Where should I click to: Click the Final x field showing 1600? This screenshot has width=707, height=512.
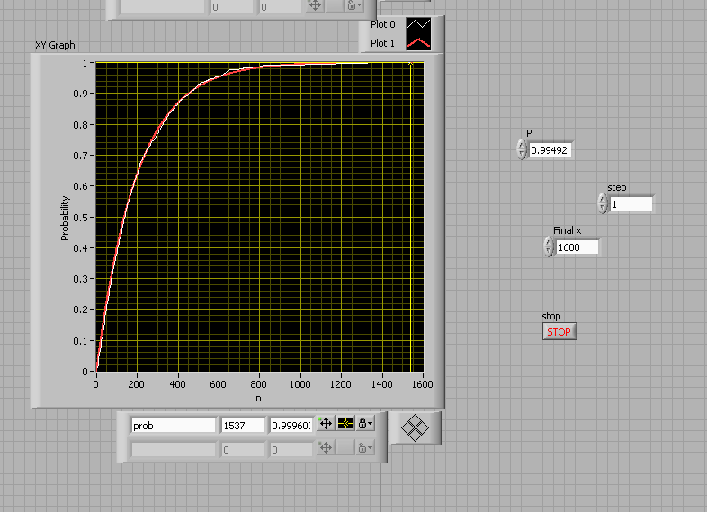pos(576,247)
